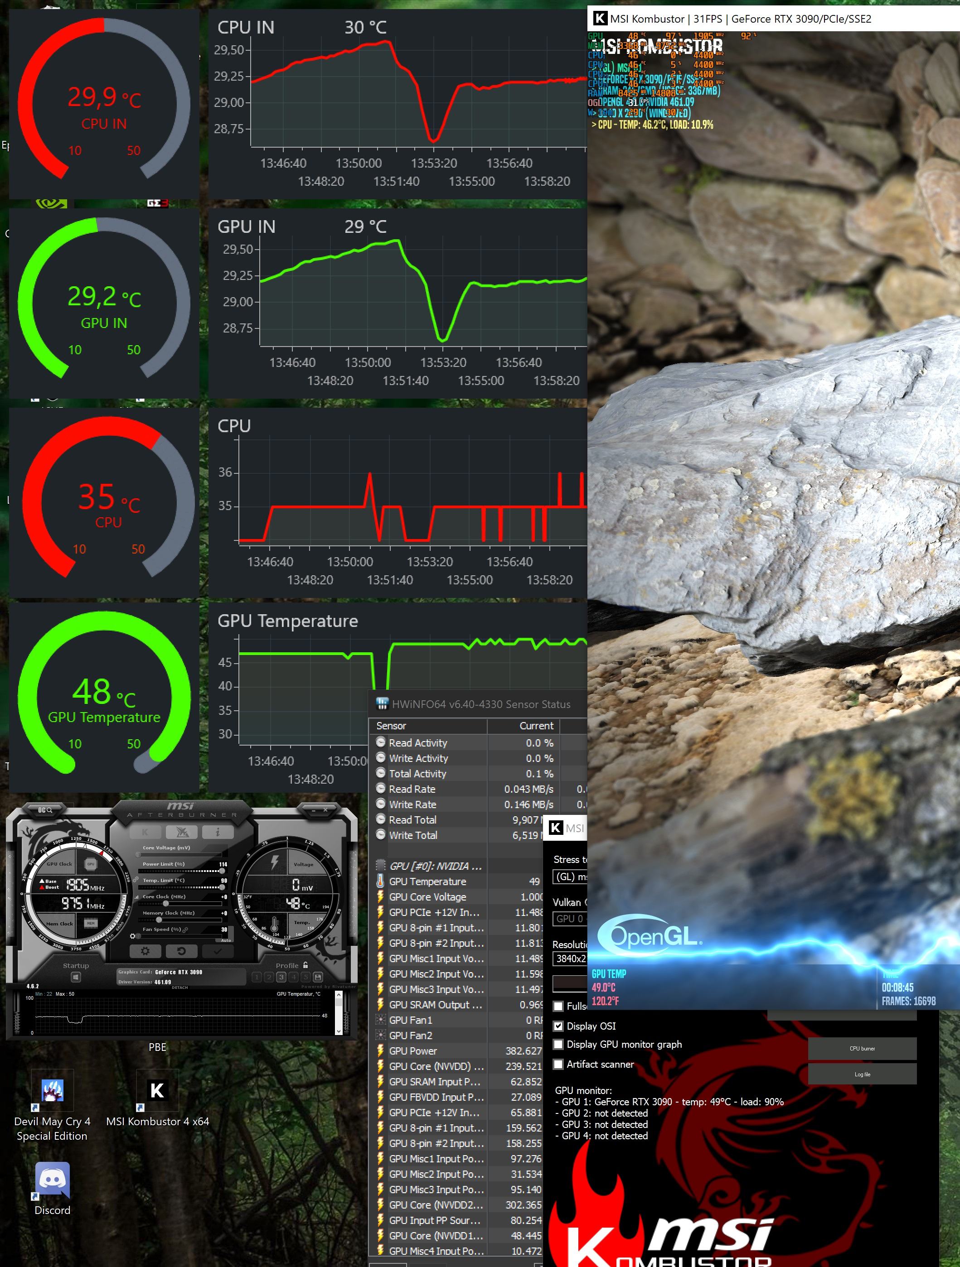Open the voltage-frequency curve bars icon
Image resolution: width=960 pixels, height=1267 pixels.
click(x=136, y=897)
